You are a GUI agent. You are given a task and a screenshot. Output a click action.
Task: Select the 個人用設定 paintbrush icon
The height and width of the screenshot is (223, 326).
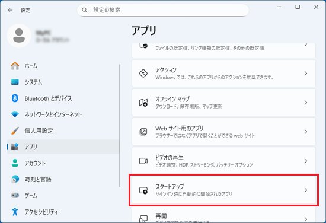coord(15,130)
